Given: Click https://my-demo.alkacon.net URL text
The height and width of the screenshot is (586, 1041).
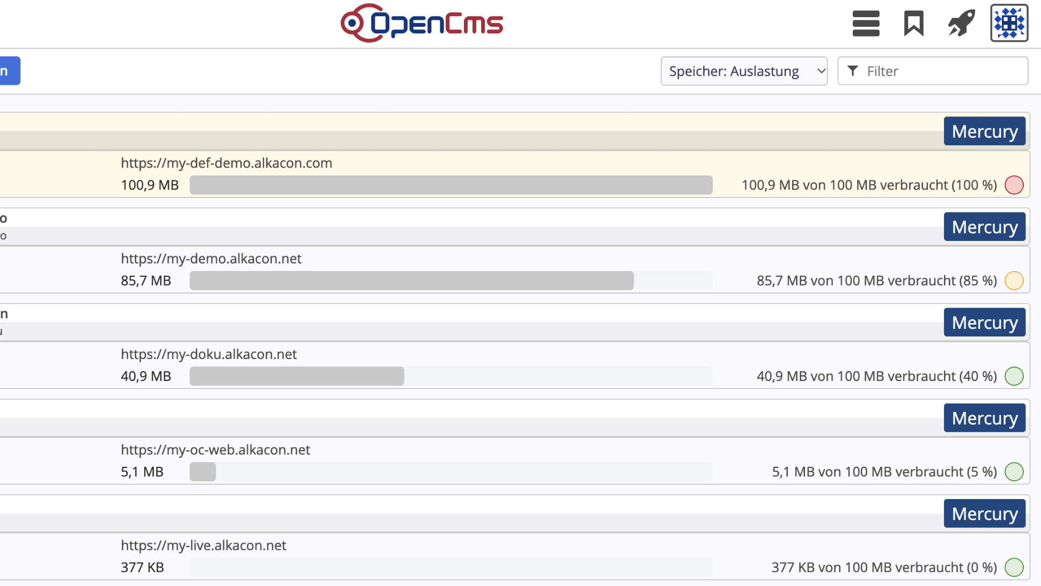Looking at the screenshot, I should pyautogui.click(x=211, y=259).
